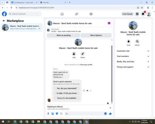Reply to the quick response message
Screen dimensions: 155x124
(x=87, y=91)
